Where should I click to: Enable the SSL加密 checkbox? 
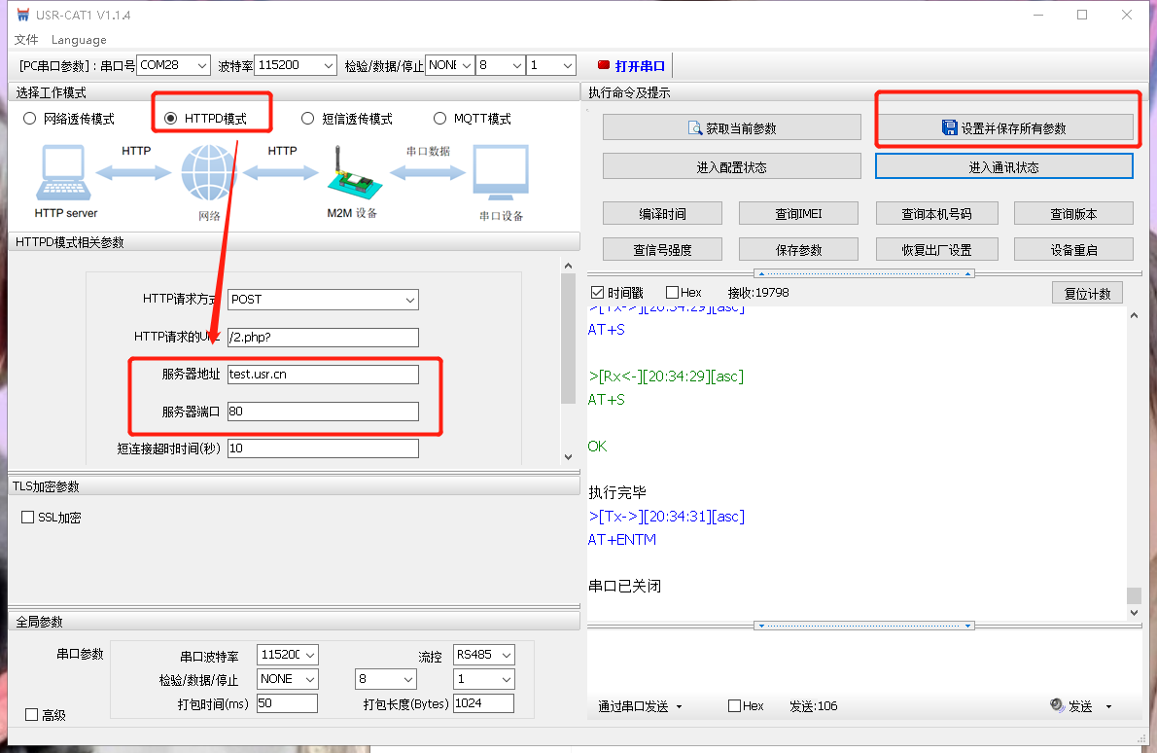[27, 518]
